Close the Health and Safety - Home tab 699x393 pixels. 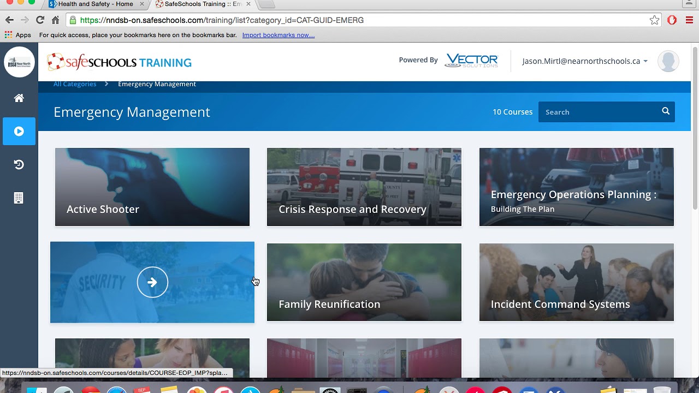141,4
